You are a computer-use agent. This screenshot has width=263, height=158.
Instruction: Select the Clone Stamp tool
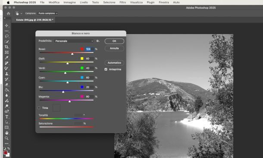pos(6,74)
